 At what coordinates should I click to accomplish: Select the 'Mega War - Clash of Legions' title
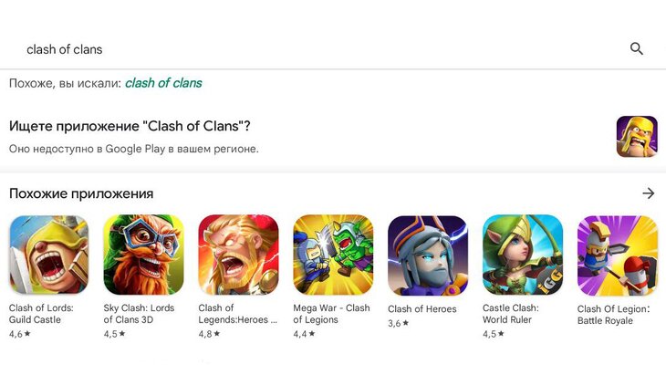tap(331, 314)
